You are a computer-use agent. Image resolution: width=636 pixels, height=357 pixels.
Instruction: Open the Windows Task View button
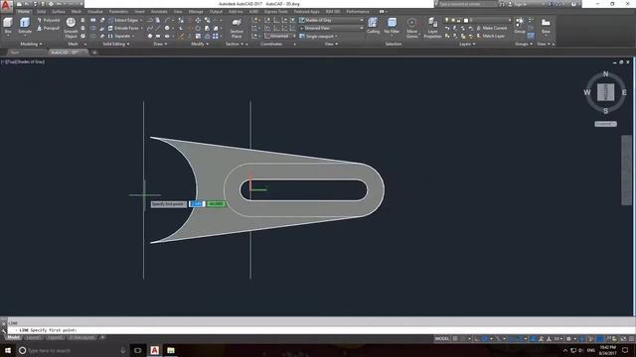137,350
